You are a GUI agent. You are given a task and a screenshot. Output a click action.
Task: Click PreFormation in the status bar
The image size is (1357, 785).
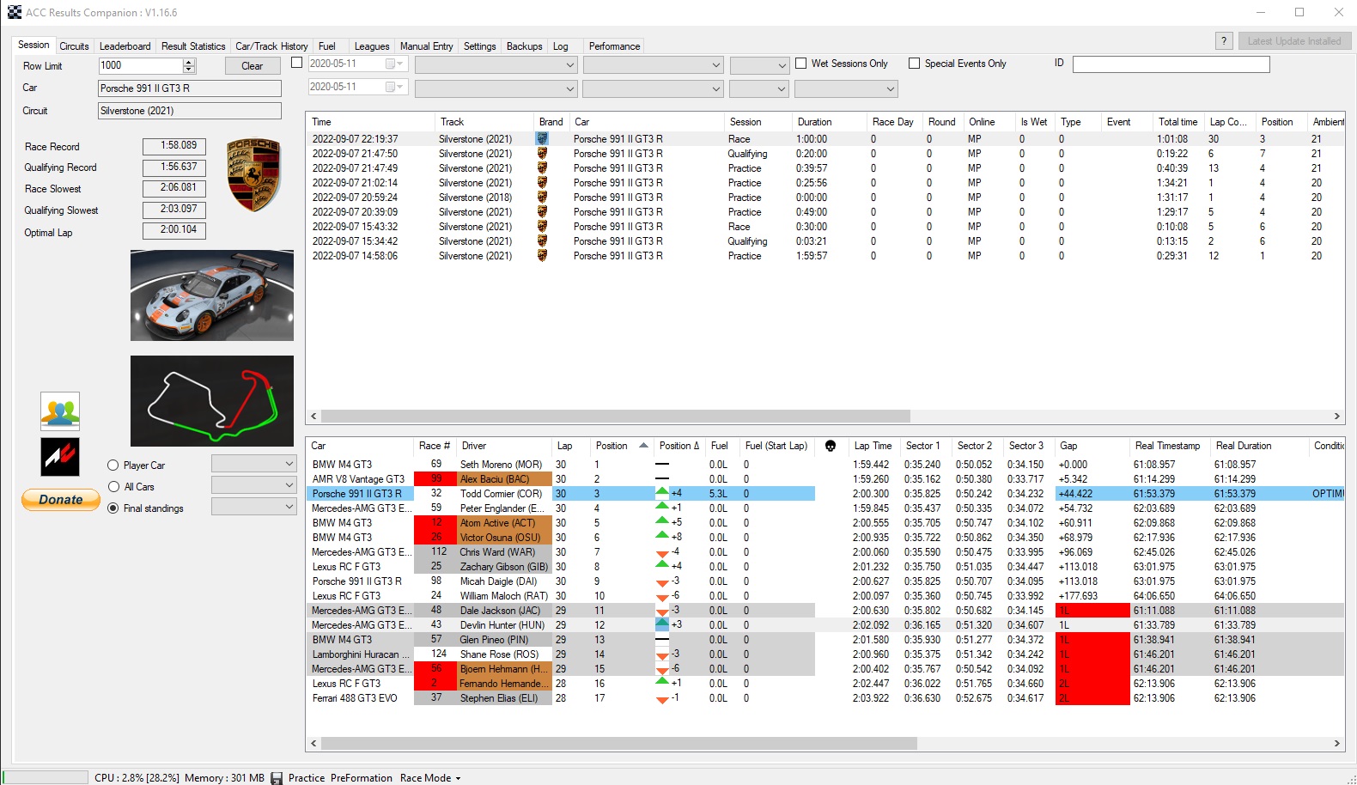pos(362,778)
